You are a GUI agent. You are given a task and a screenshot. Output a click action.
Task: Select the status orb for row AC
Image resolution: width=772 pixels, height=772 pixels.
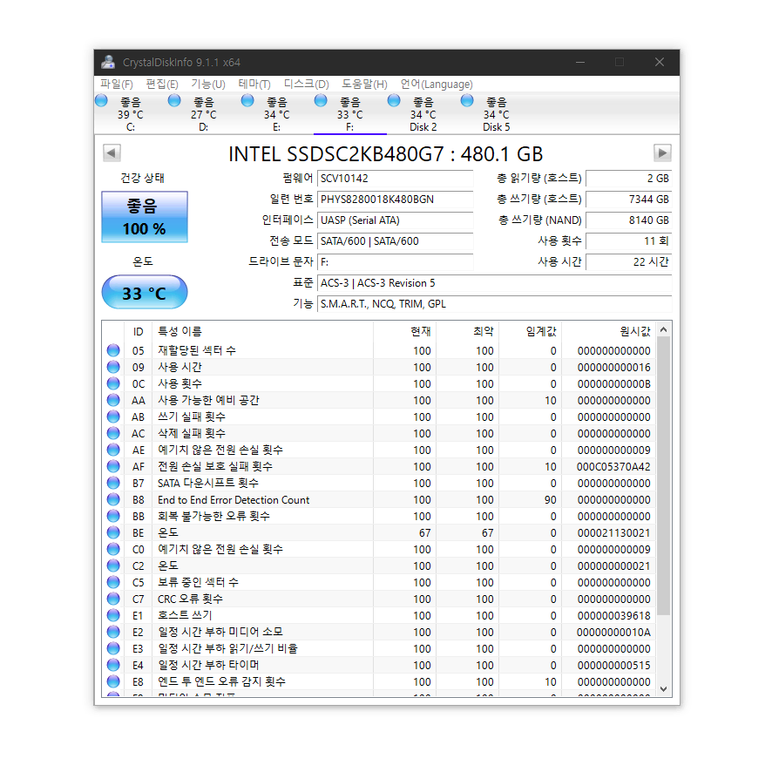[x=113, y=433]
